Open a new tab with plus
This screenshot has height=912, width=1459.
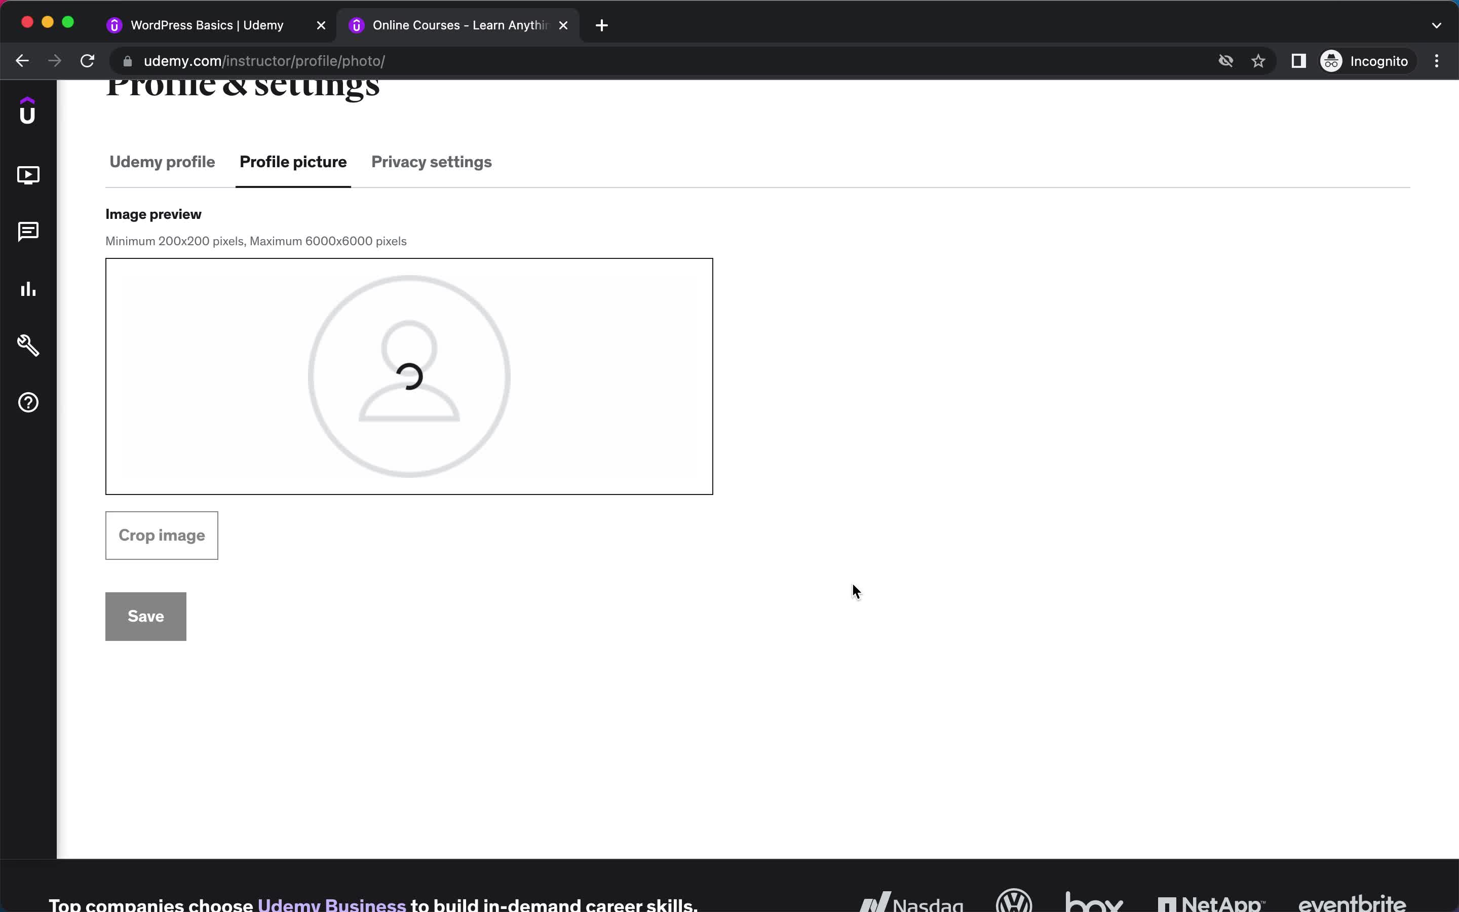[602, 25]
